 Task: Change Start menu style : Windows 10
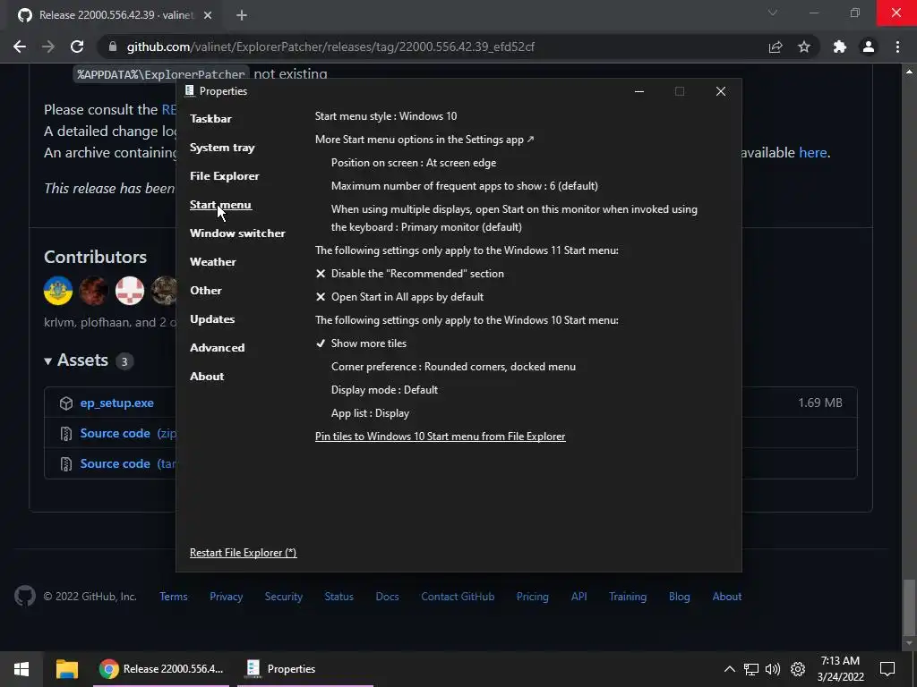386,116
